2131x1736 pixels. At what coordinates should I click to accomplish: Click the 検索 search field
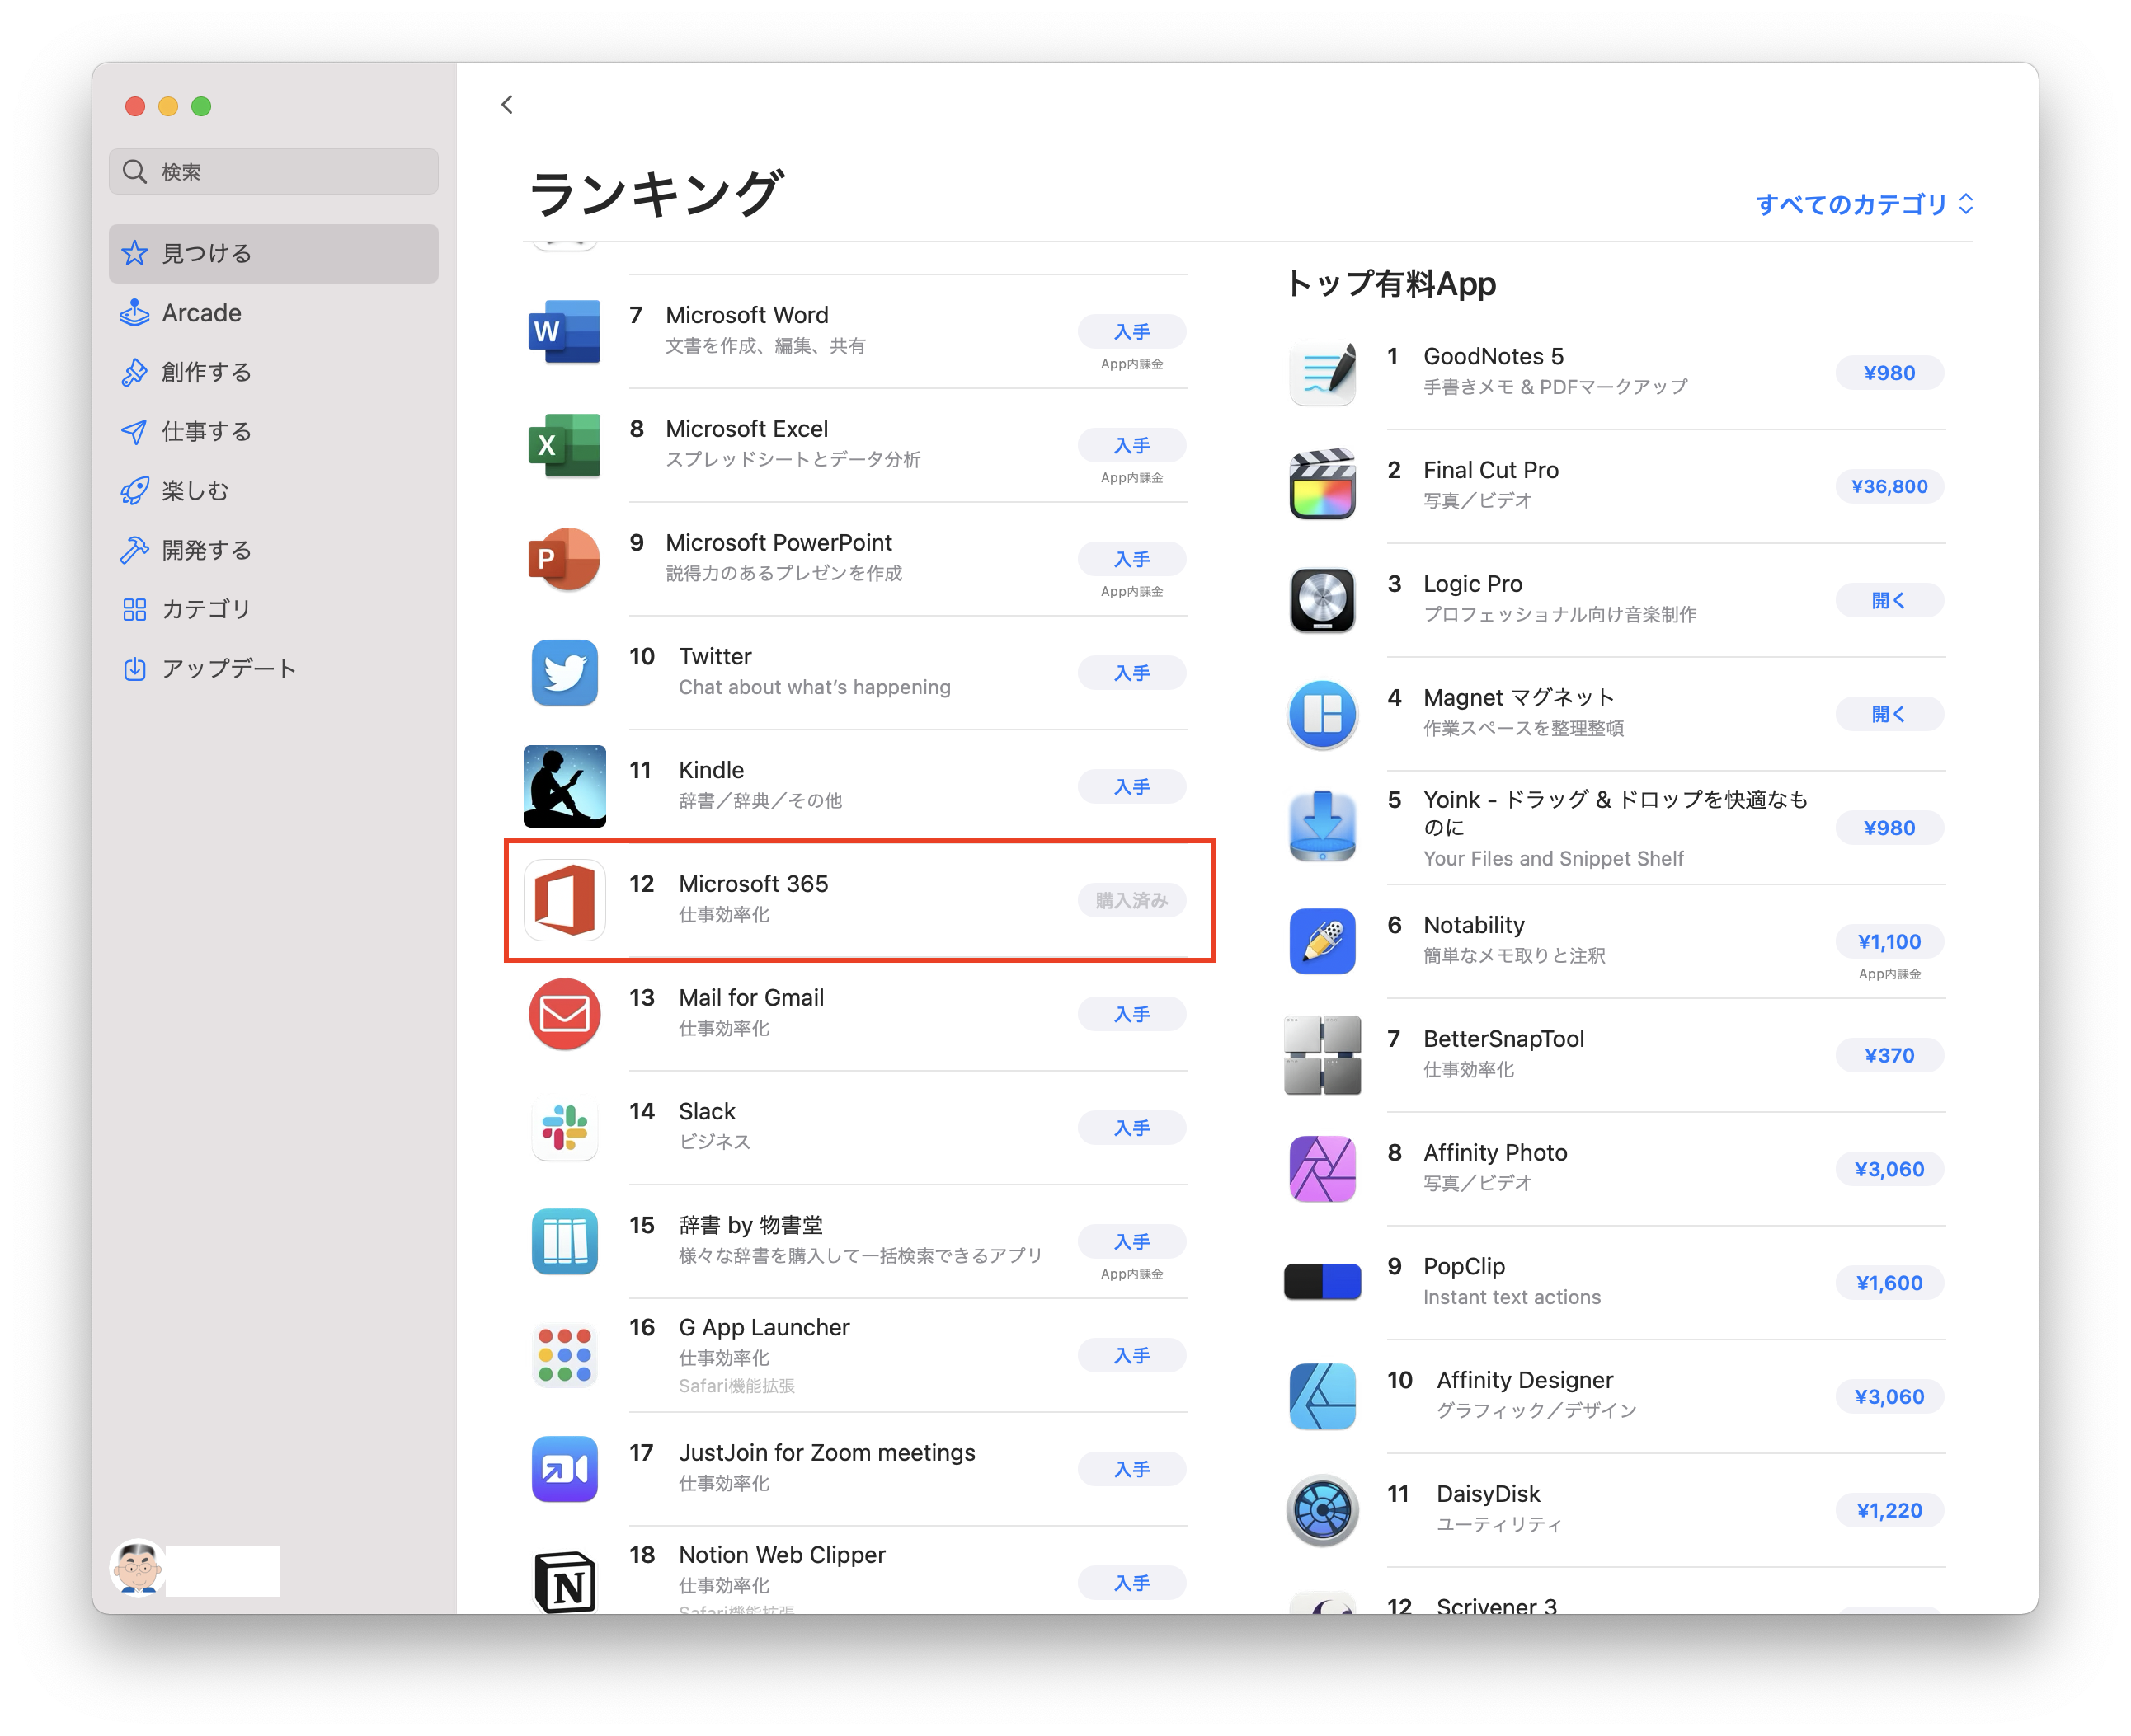(x=273, y=172)
